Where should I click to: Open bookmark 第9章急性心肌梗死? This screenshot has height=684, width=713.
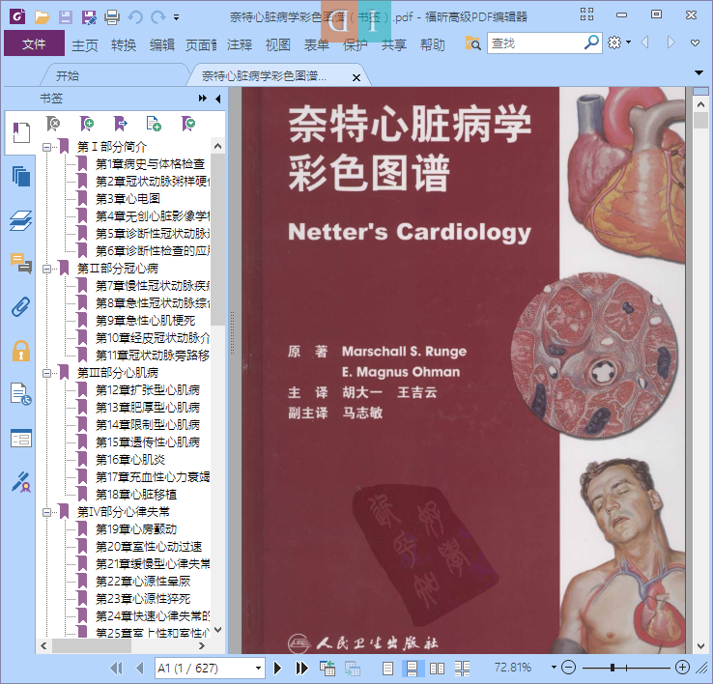coord(146,321)
